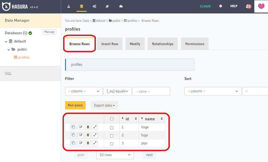Screen dimensions: 268x162
Task: Check the box for row fuga
Action: coord(112,136)
